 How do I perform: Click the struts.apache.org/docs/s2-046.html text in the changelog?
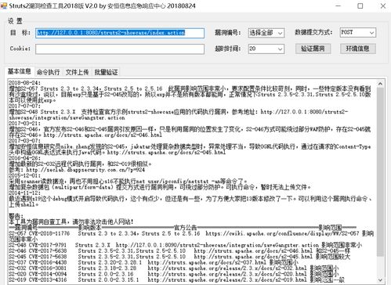pos(103,135)
